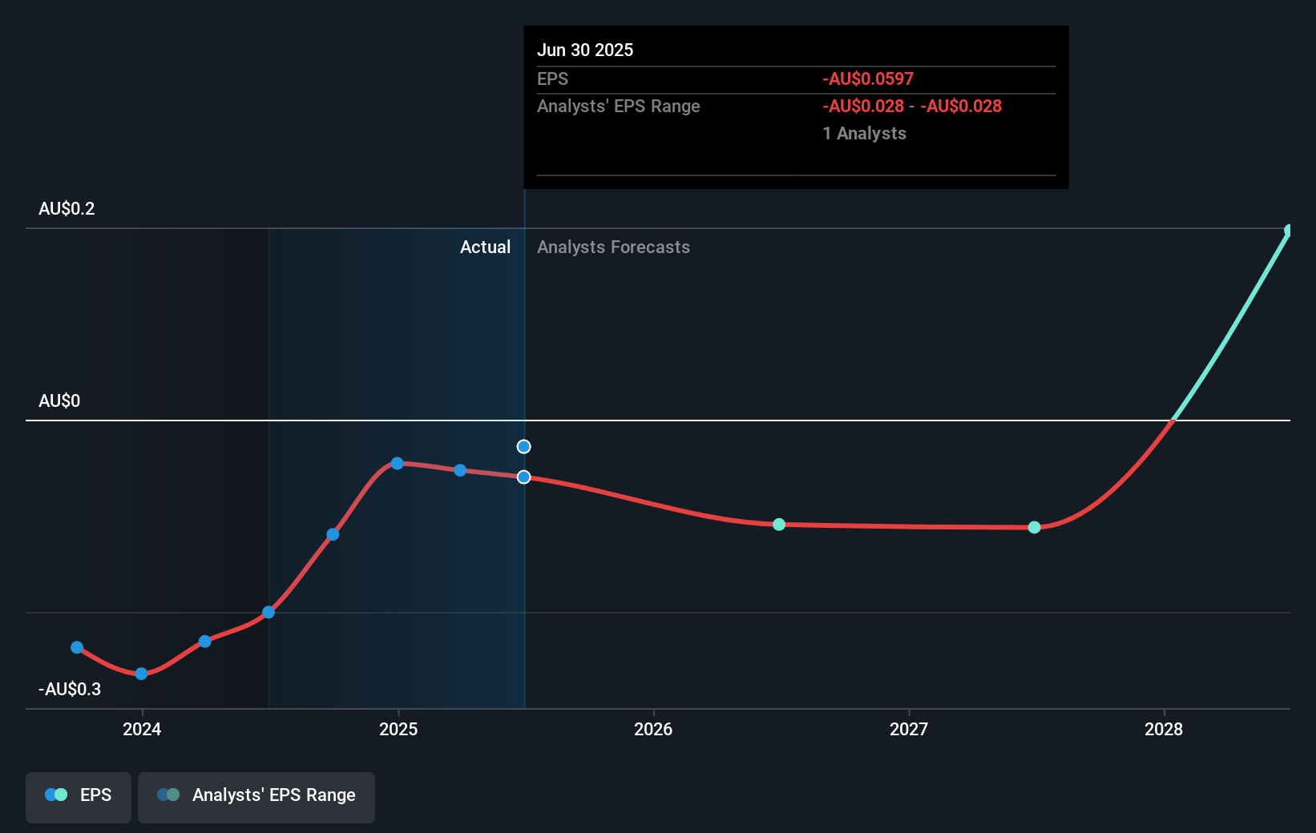1316x833 pixels.
Task: Click the 2026 x-axis label
Action: pos(653,729)
